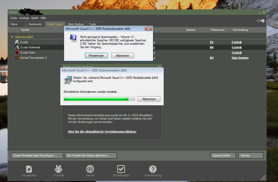Open the Einstellungen settings icon
Viewport: 278px width, 182px height.
(121, 169)
